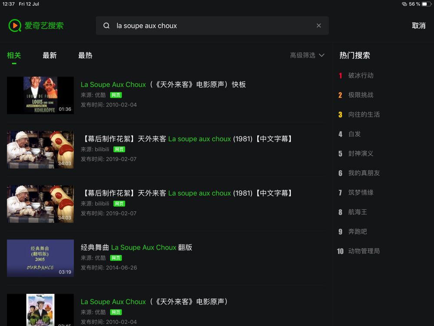Viewport: 434px width, 326px height.
Task: Tap the green iQiyi play logo
Action: 15,26
